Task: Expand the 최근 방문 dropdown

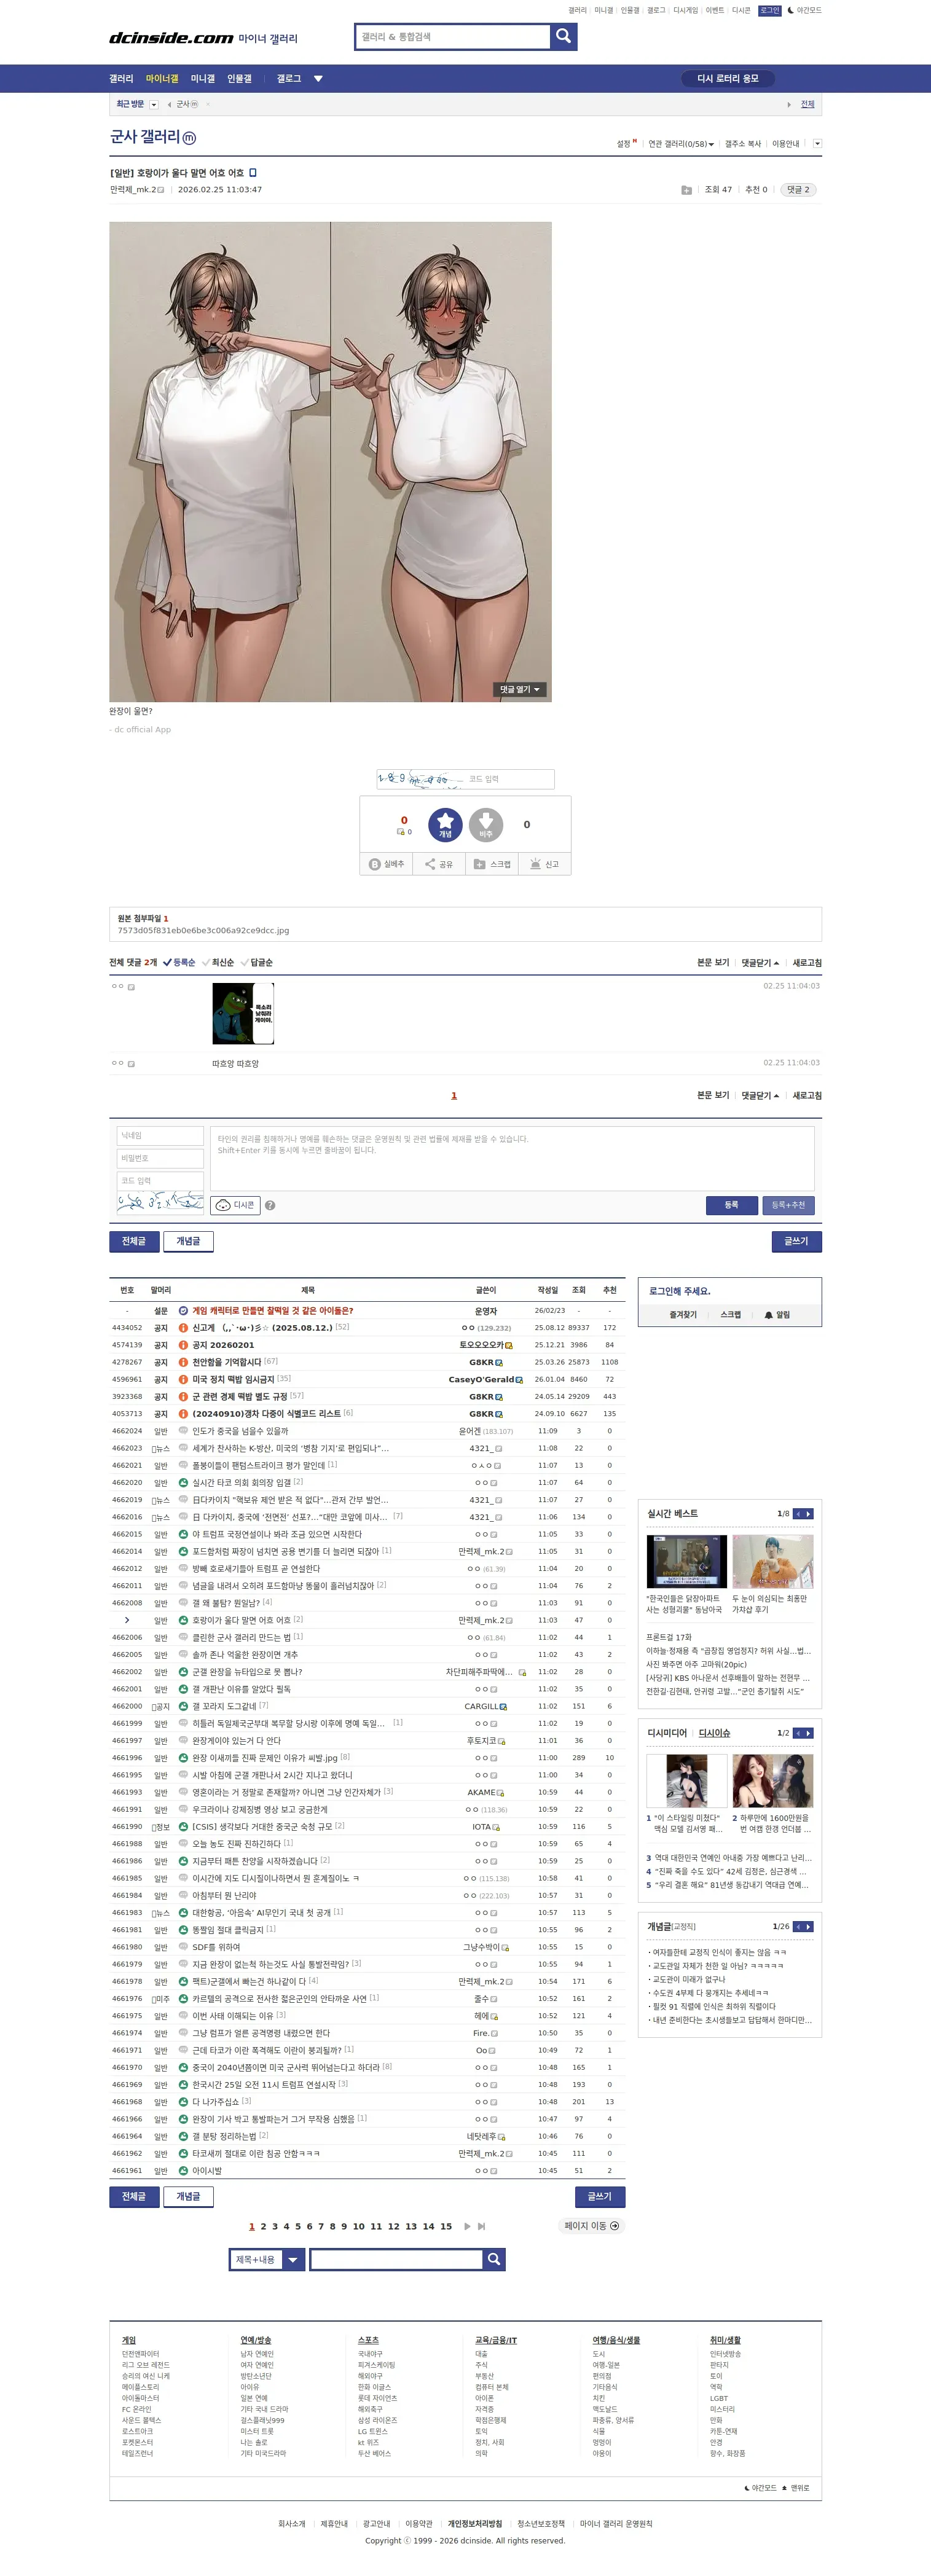Action: click(153, 104)
